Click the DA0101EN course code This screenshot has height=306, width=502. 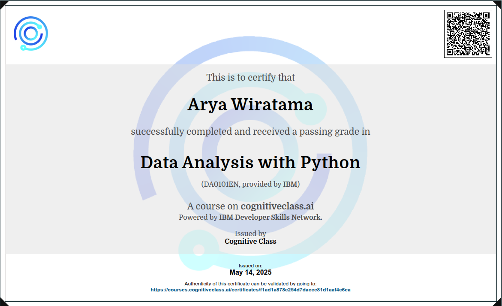coord(222,184)
